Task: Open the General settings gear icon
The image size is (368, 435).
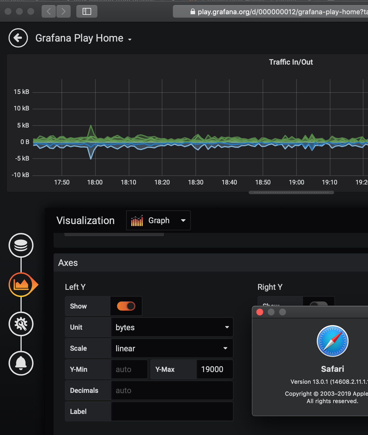Action: (21, 324)
